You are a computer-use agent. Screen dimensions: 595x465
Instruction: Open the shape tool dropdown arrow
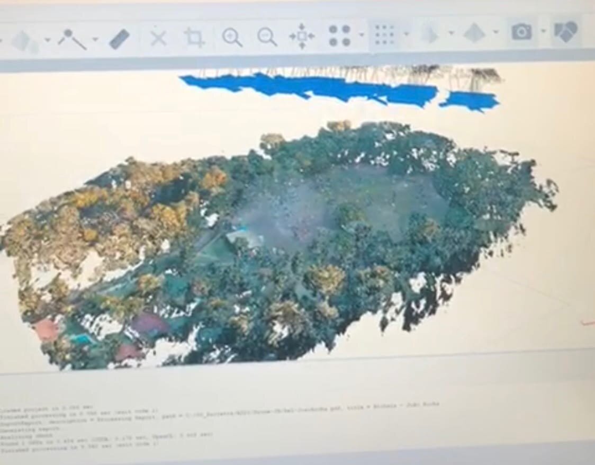click(x=48, y=40)
